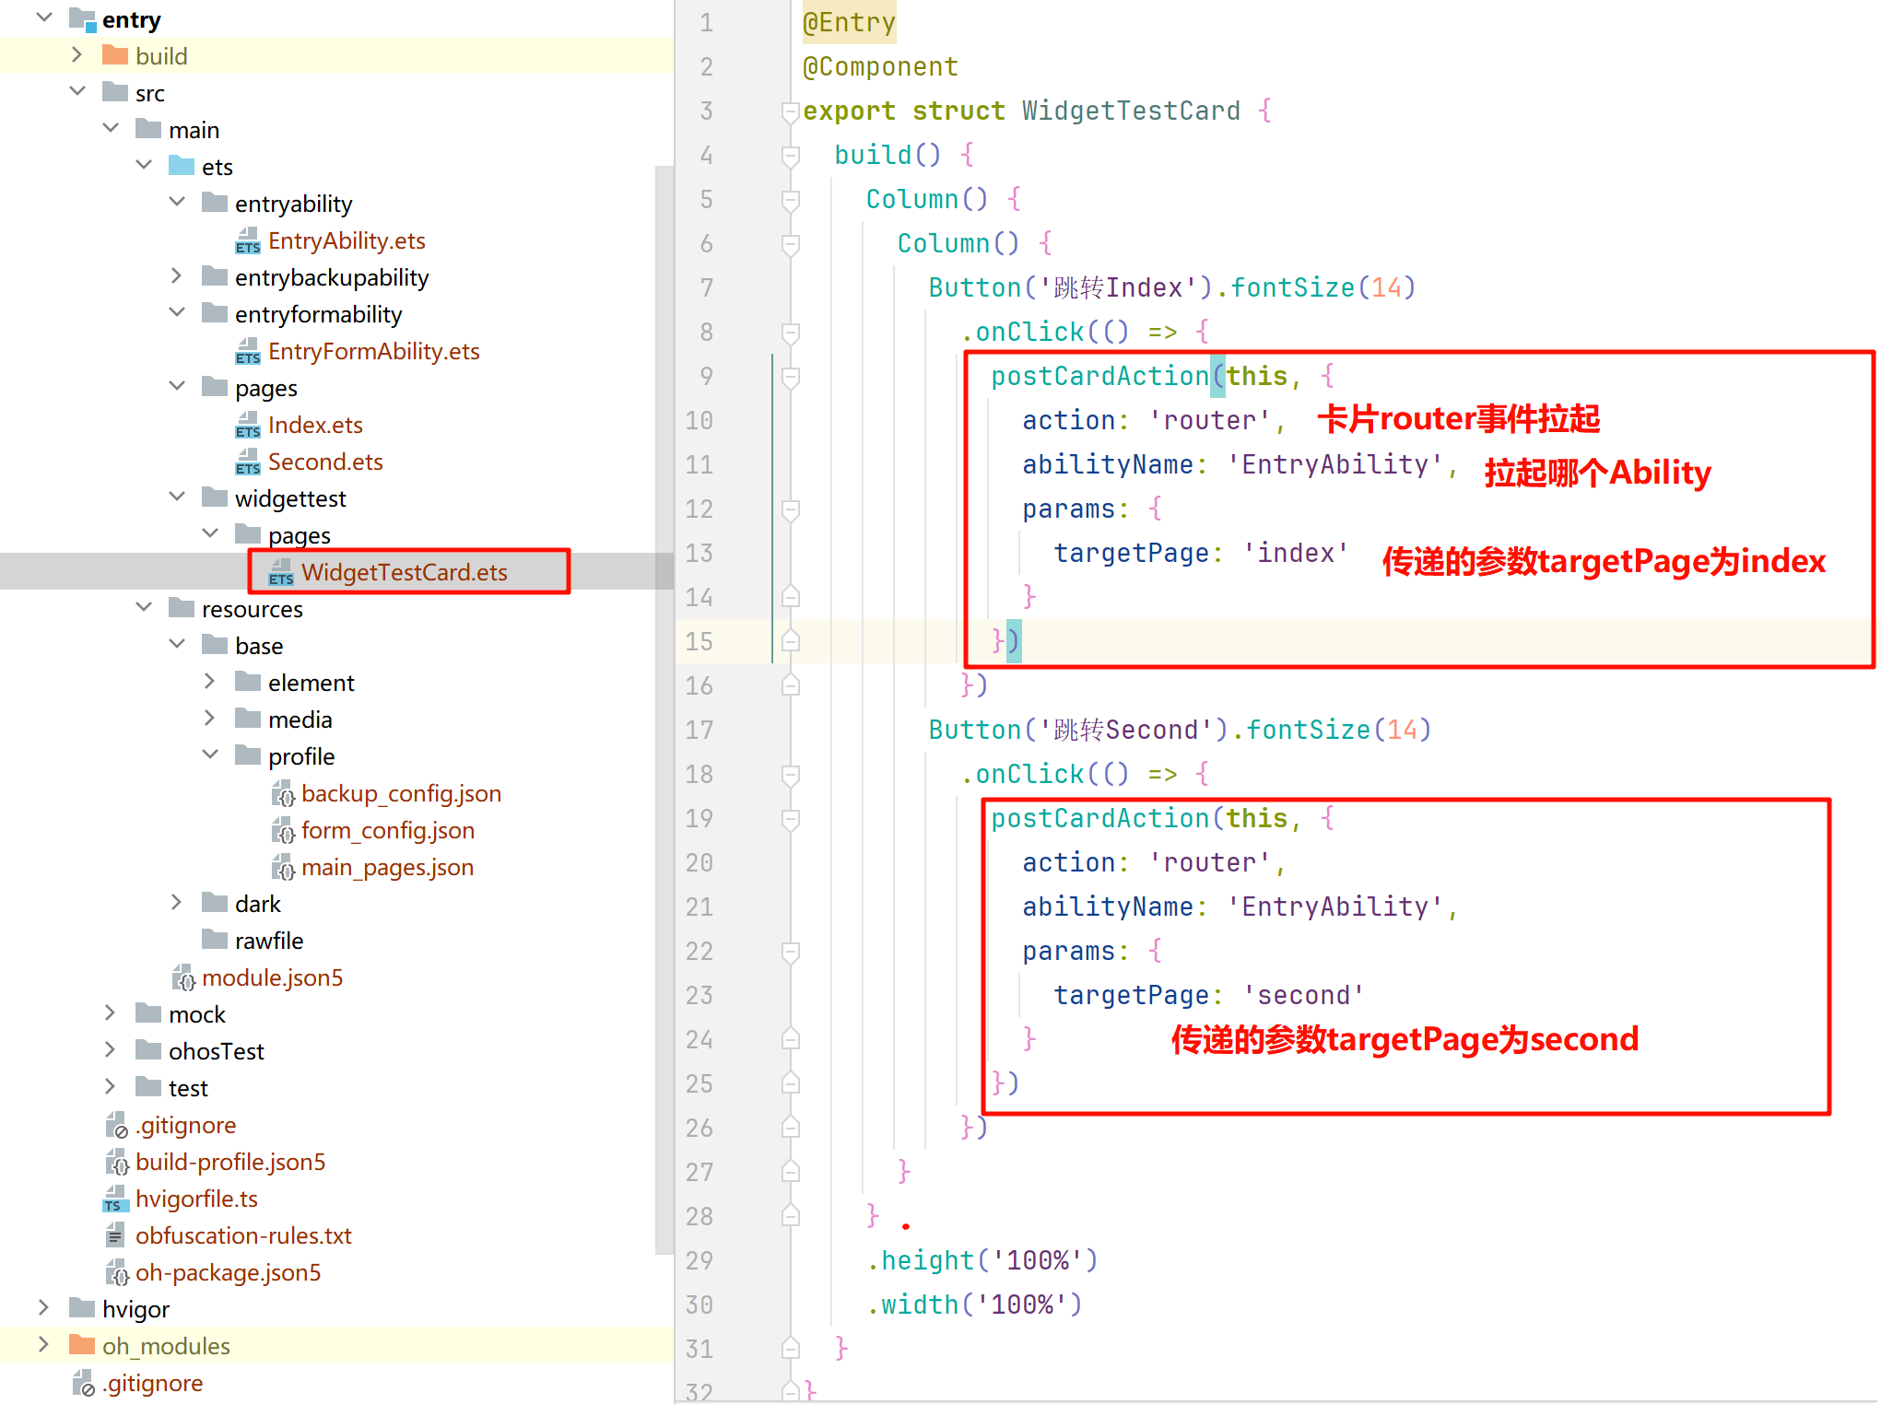Click the EntryAbility.ets file icon
The width and height of the screenshot is (1881, 1404).
[x=247, y=240]
